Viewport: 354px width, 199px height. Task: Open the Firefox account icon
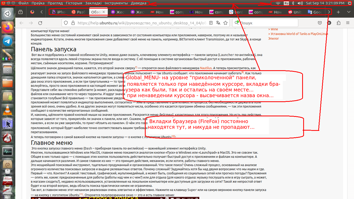tap(329, 23)
